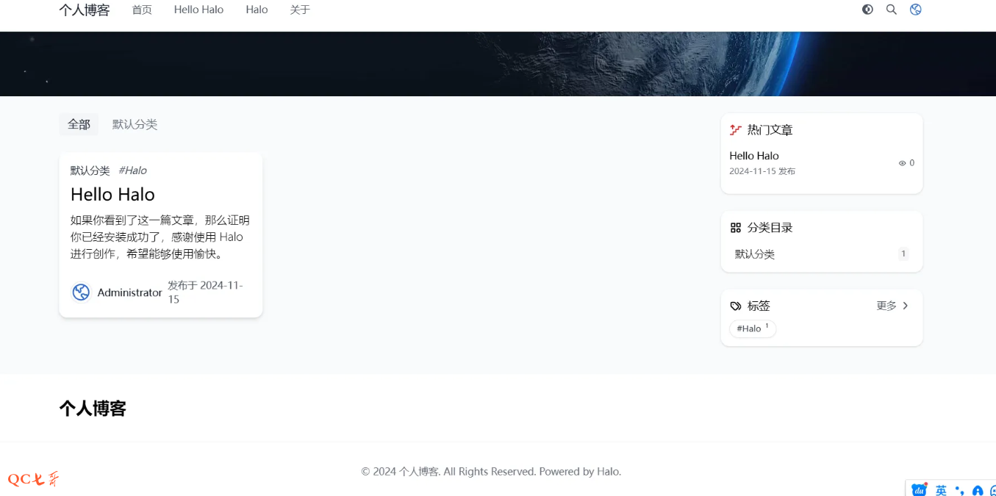Go to 关于 in the navigation bar

pos(300,10)
